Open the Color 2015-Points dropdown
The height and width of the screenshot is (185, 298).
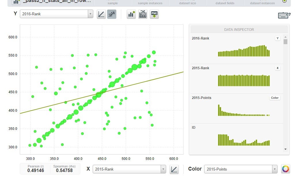click(x=241, y=169)
